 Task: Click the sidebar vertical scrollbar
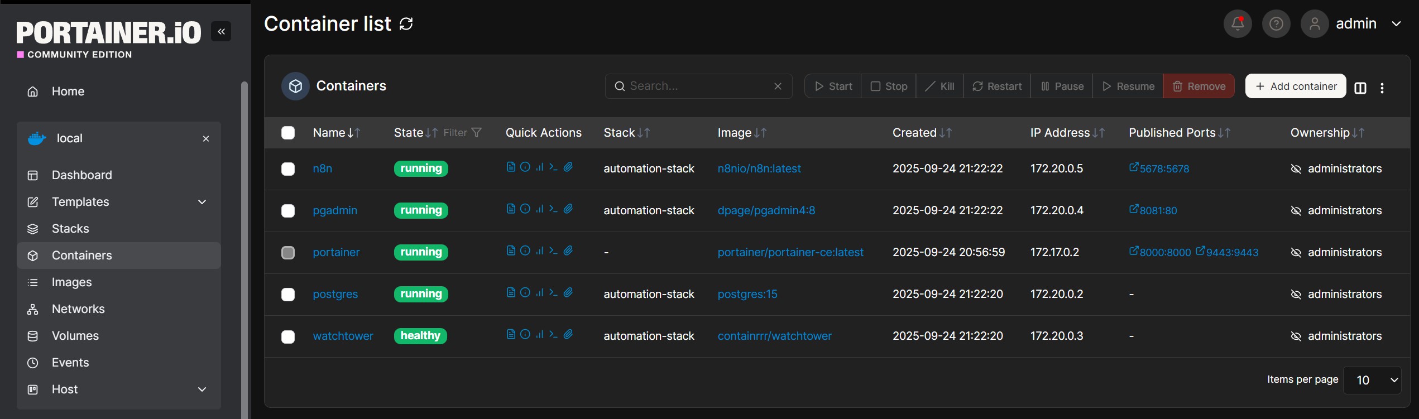[x=244, y=250]
